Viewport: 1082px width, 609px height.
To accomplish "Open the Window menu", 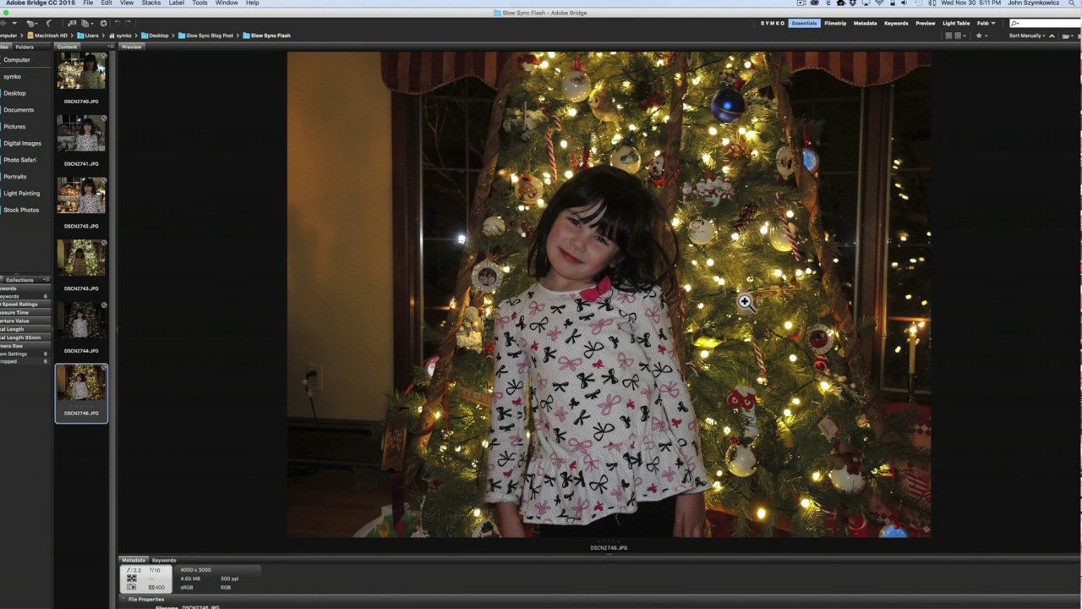I will [x=227, y=3].
